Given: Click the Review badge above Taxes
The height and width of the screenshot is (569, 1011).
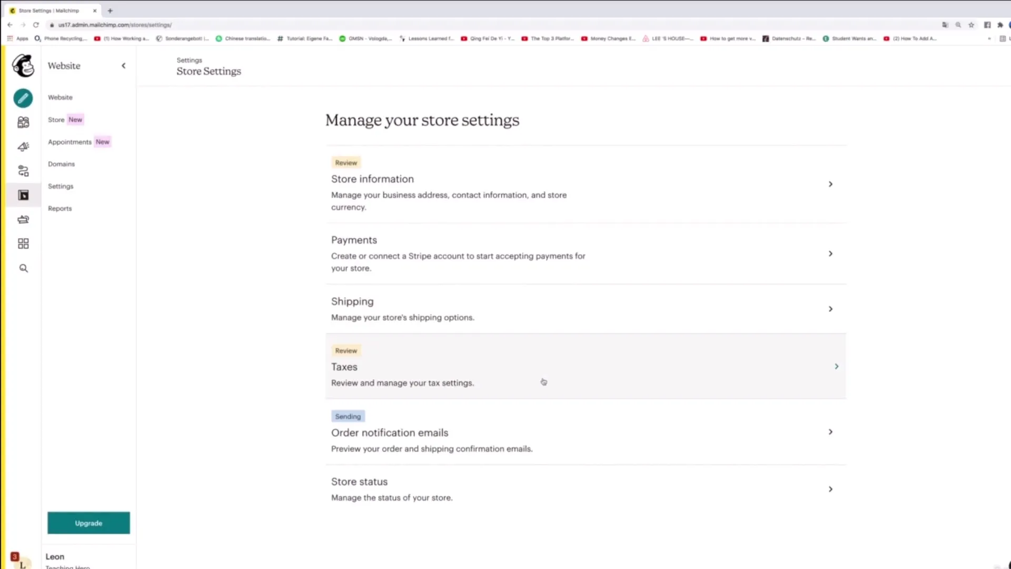Looking at the screenshot, I should (x=346, y=351).
